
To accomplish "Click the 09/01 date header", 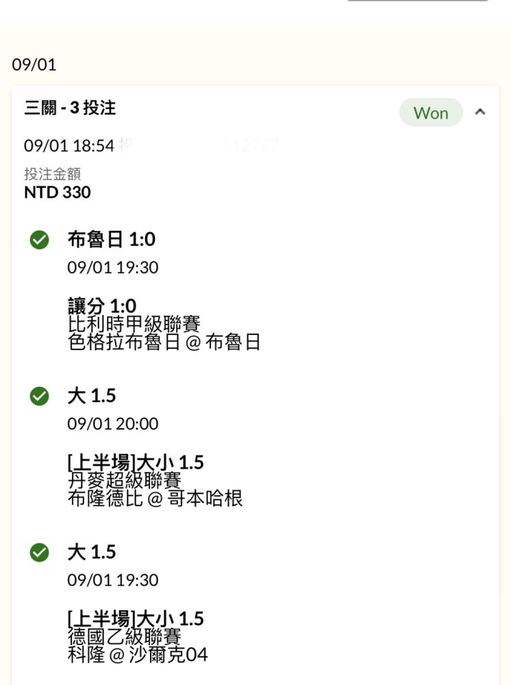I will (34, 65).
